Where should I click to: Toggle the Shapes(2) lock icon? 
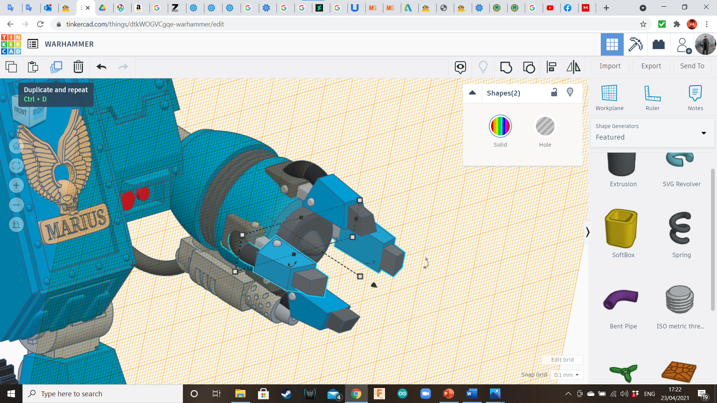pos(554,93)
